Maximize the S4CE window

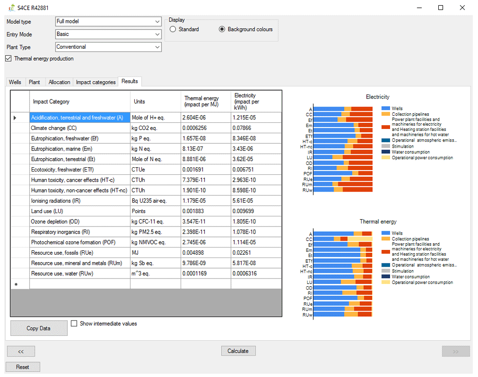[x=441, y=8]
